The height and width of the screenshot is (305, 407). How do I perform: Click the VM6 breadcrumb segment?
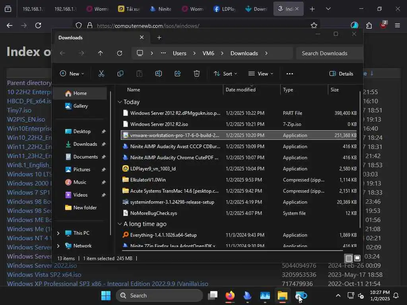[x=208, y=53]
